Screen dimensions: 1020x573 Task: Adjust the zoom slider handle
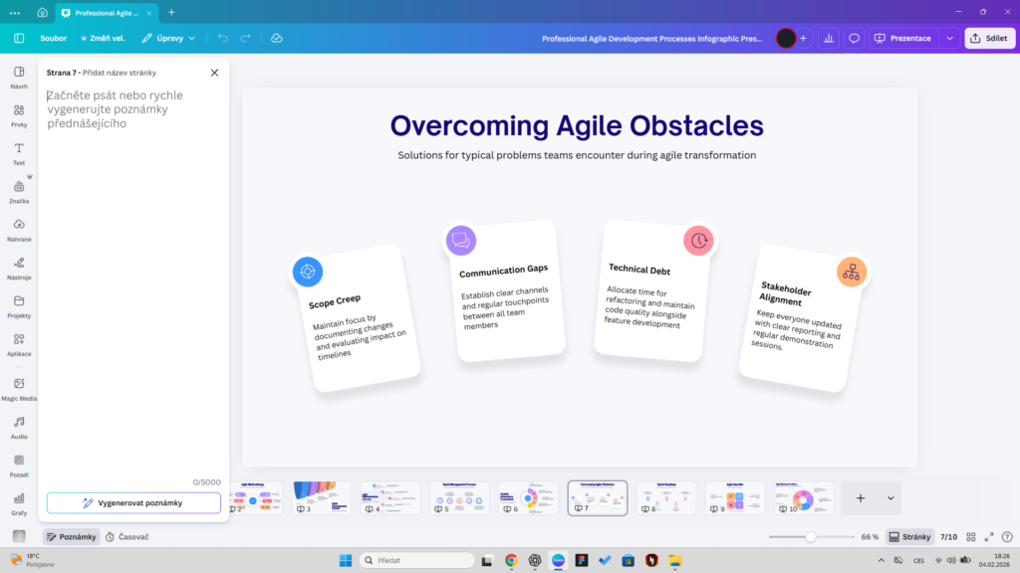tap(811, 536)
